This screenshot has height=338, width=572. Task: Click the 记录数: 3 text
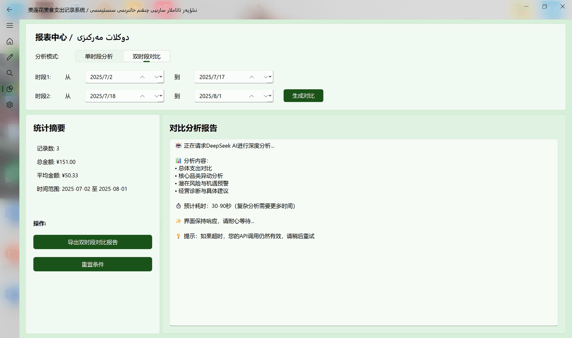coord(48,148)
